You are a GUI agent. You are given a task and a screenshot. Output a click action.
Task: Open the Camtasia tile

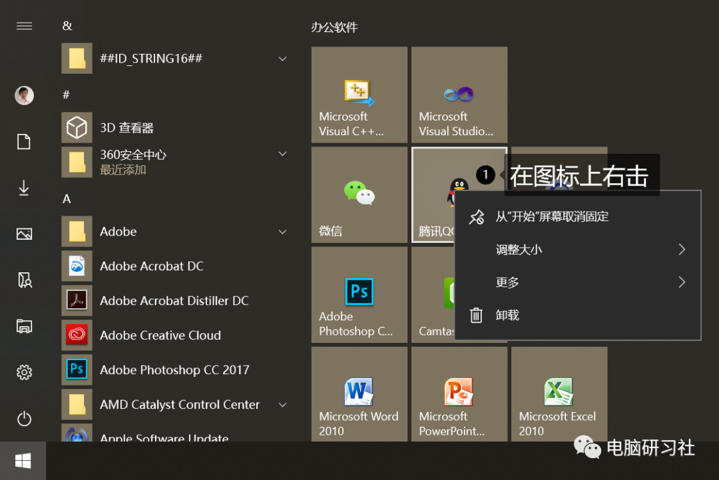(x=433, y=295)
